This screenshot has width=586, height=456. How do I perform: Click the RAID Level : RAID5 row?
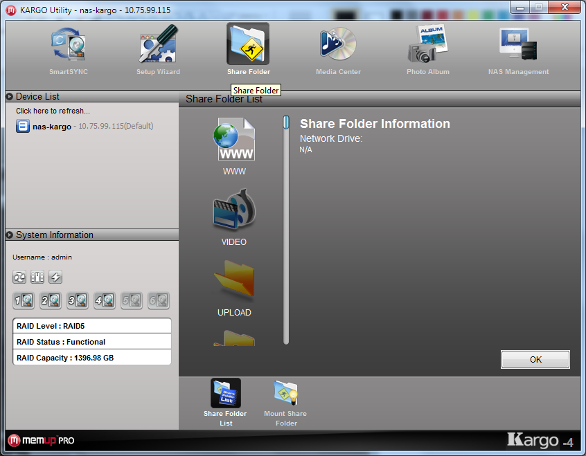(92, 326)
